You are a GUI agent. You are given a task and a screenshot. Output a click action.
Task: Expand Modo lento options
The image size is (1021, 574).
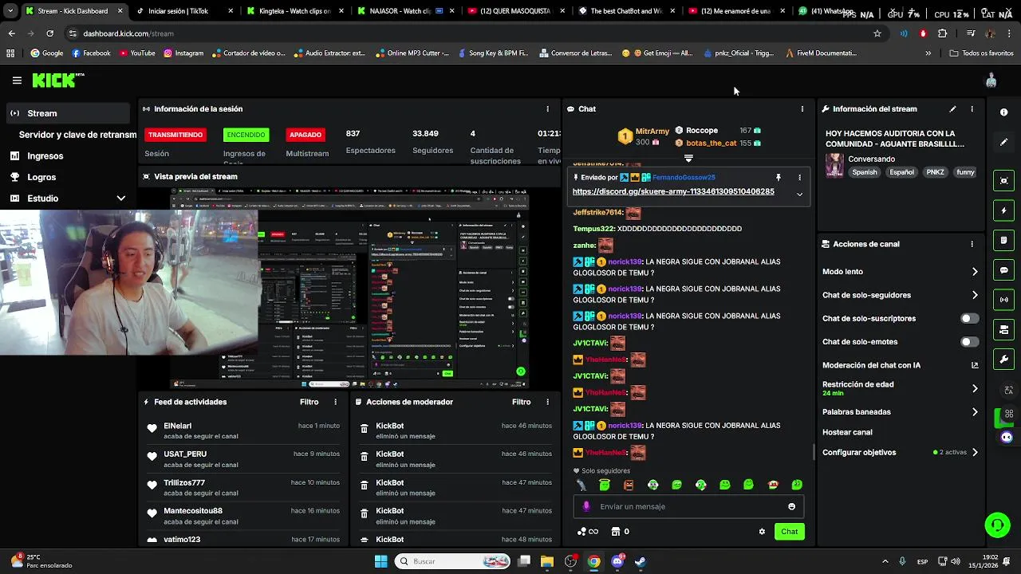[975, 272]
